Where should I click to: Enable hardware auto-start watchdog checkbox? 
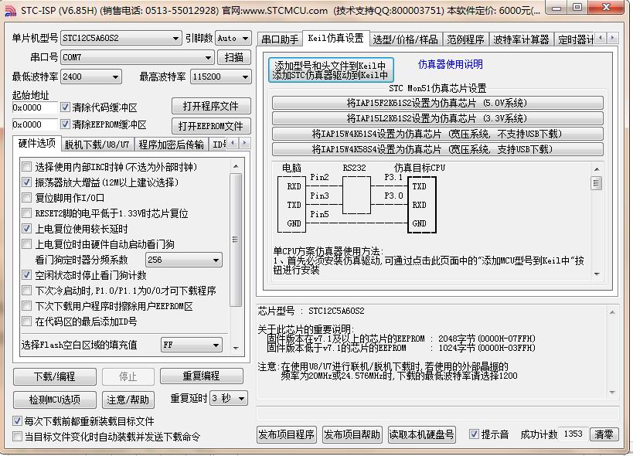(26, 244)
